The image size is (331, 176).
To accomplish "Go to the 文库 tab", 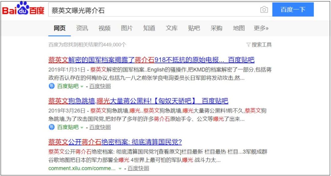I will coord(171,28).
